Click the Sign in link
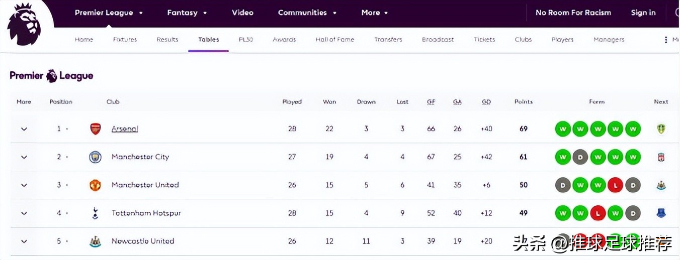The height and width of the screenshot is (260, 680). coord(643,13)
